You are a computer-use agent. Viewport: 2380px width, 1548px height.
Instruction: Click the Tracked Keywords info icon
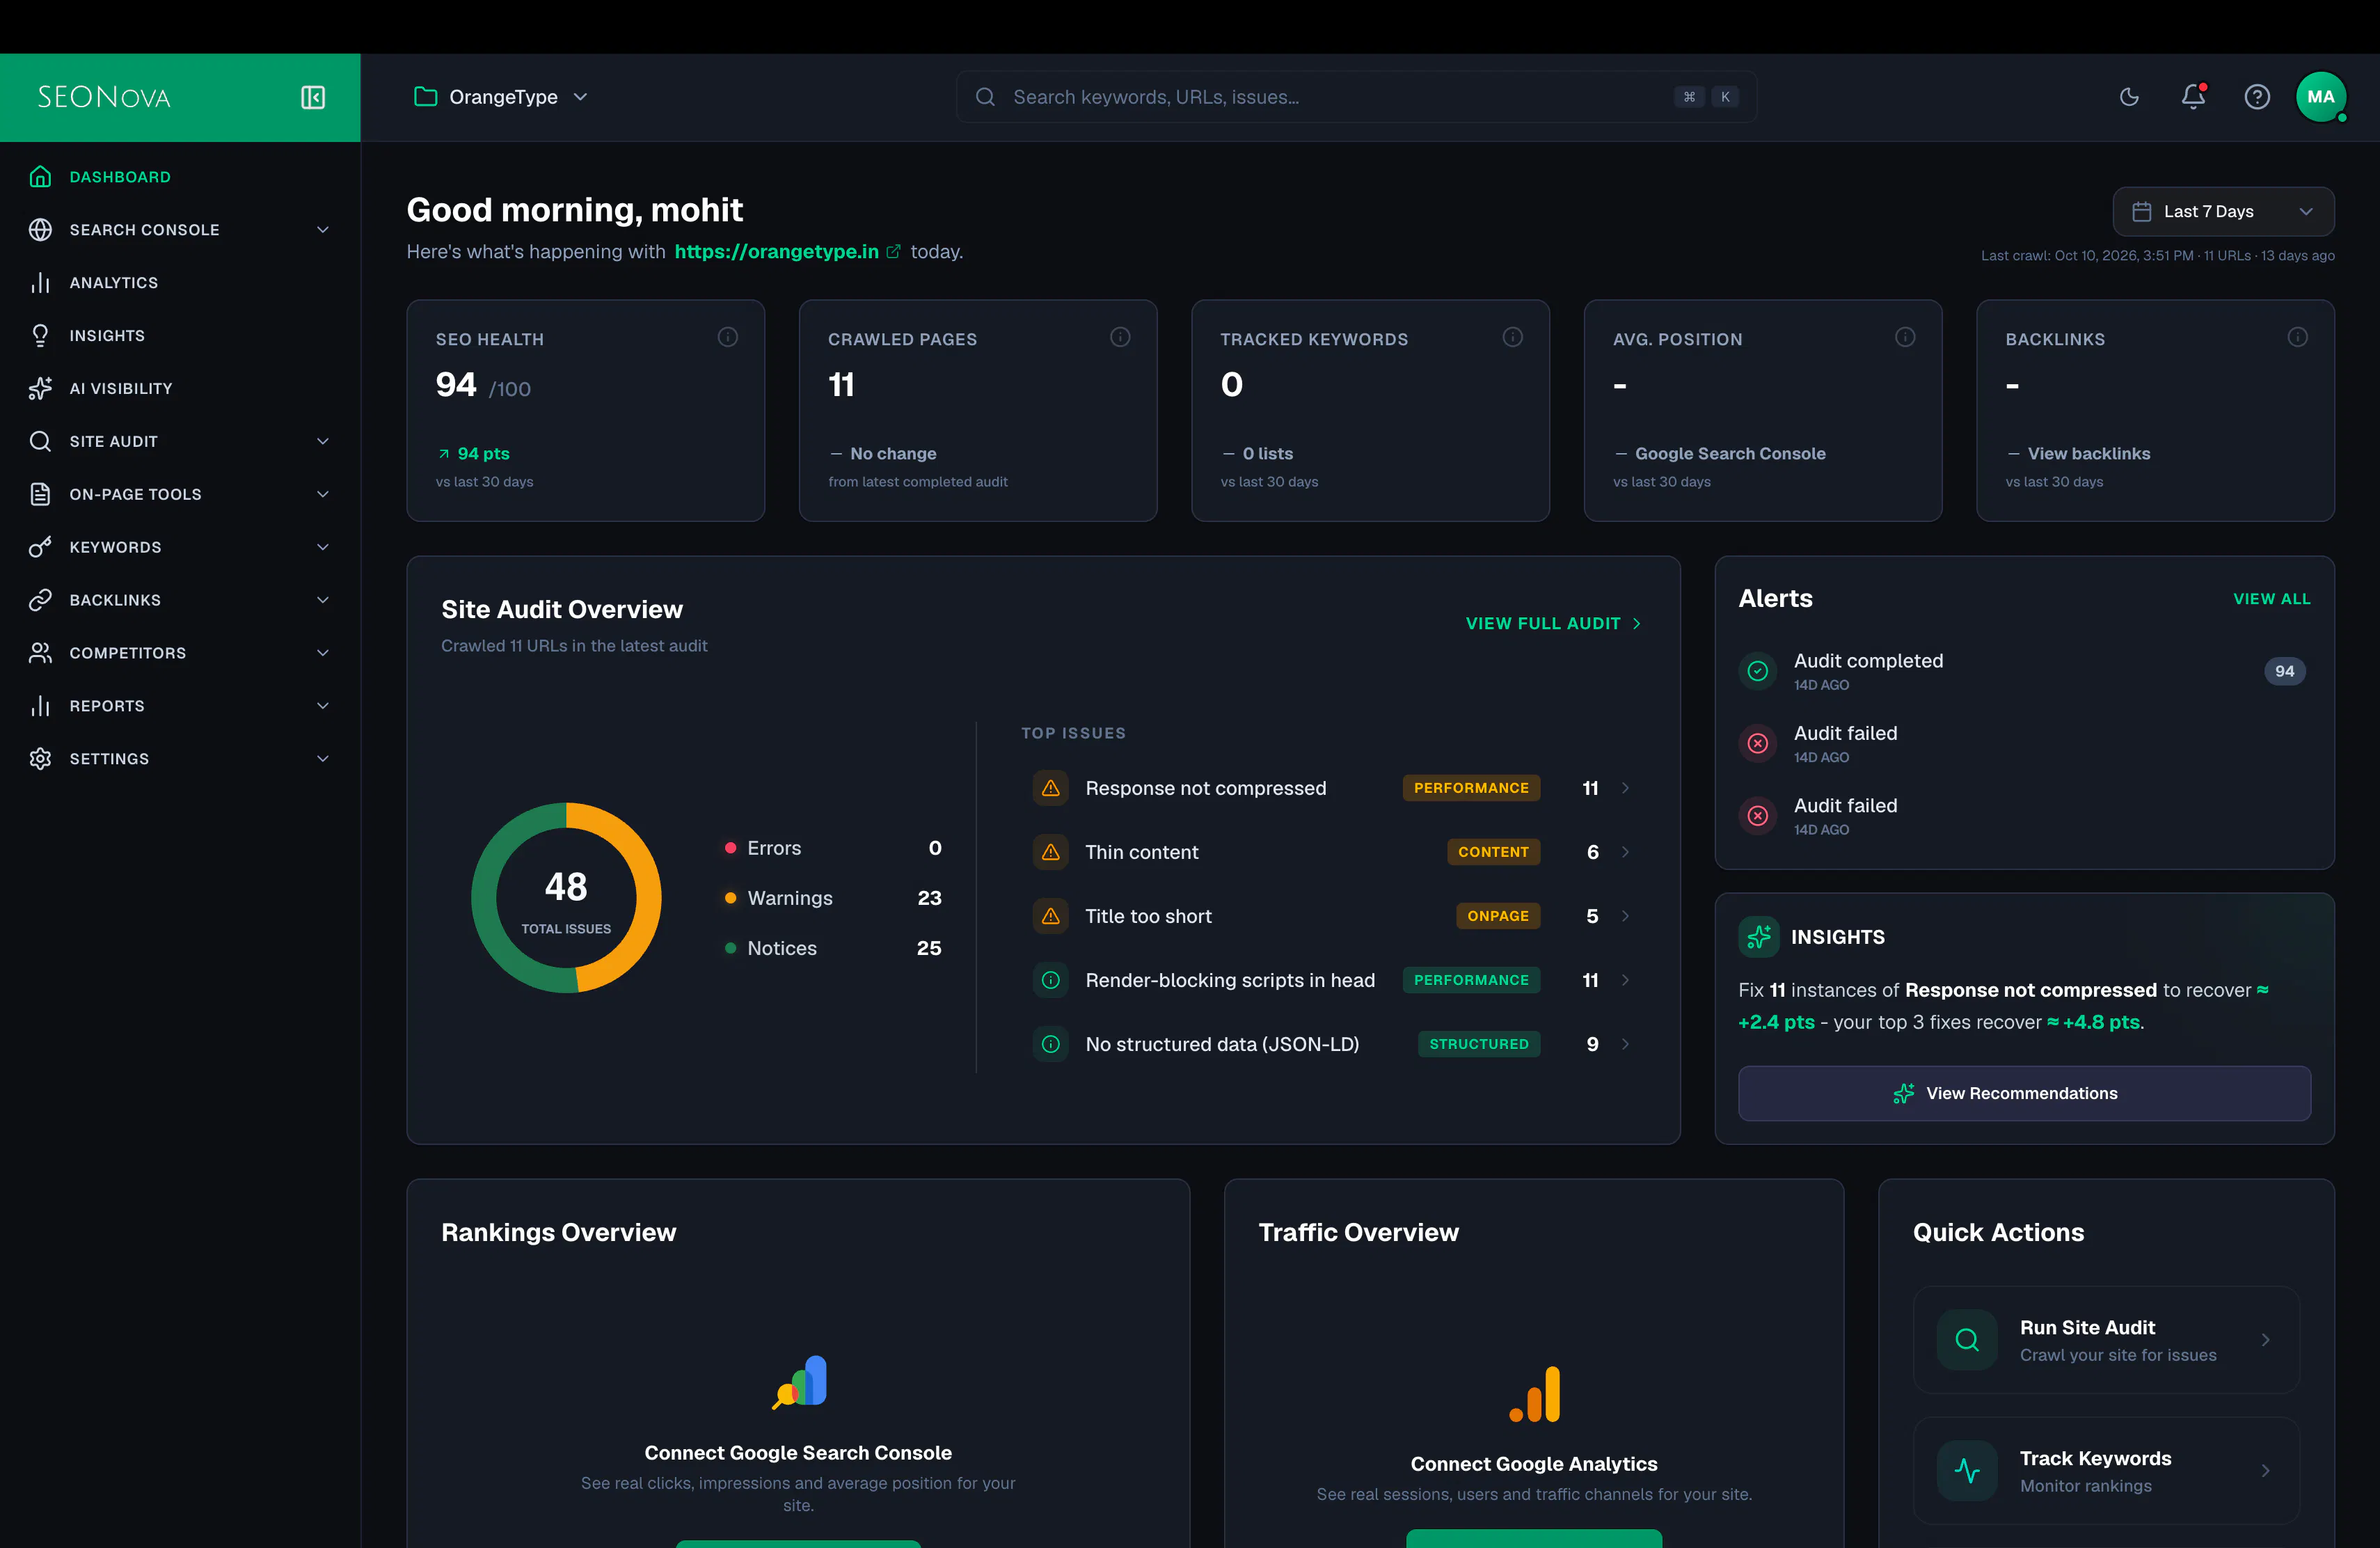(x=1513, y=337)
